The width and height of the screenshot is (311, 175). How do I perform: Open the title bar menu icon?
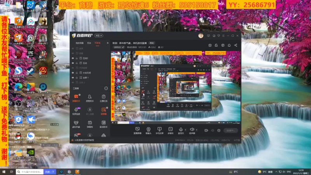(x=223, y=36)
